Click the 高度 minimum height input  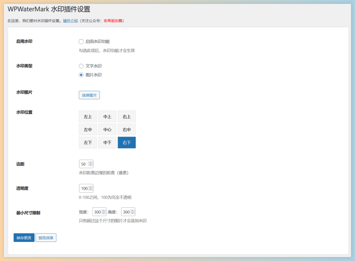(x=128, y=212)
